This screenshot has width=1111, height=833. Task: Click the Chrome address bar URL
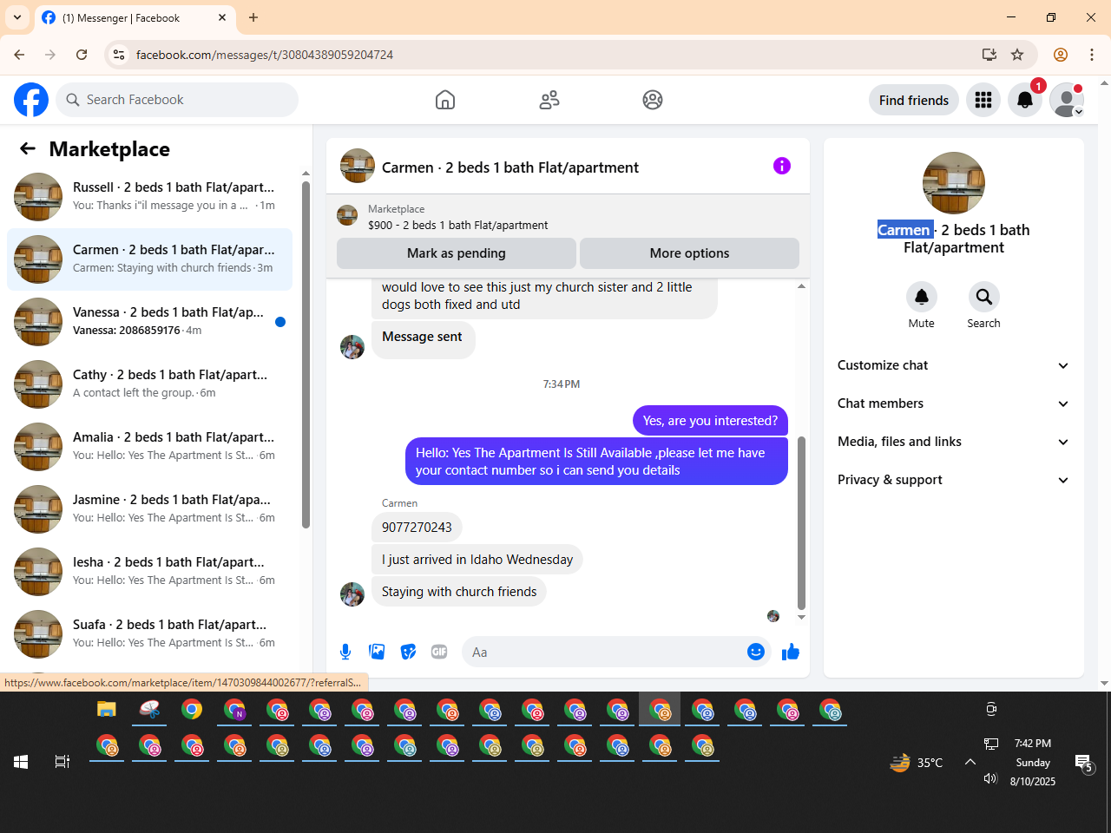265,55
